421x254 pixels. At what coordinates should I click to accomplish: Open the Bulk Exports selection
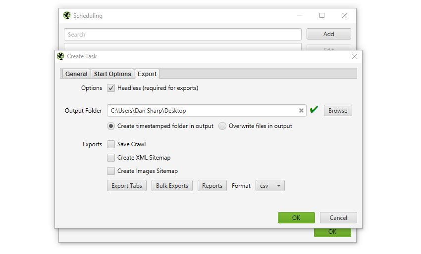click(x=172, y=186)
